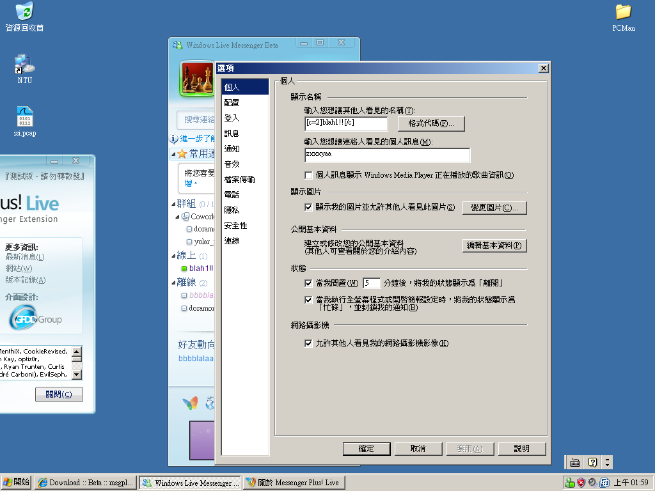The width and height of the screenshot is (655, 491).
Task: Collapse the 線上 online contacts group
Action: tap(174, 256)
